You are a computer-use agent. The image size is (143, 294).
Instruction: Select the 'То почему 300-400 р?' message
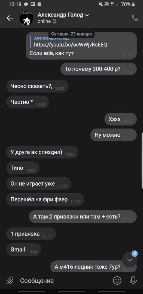click(99, 69)
